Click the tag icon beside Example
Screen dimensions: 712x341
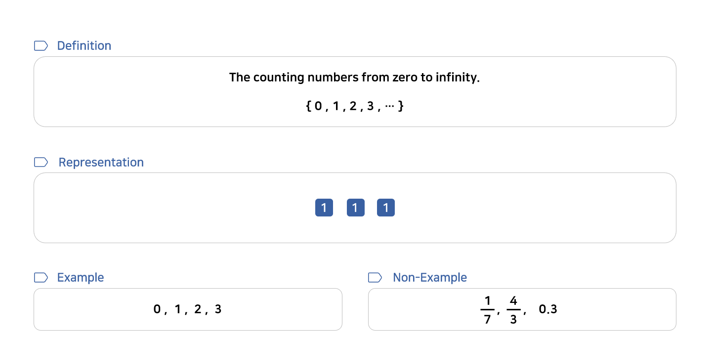point(41,278)
